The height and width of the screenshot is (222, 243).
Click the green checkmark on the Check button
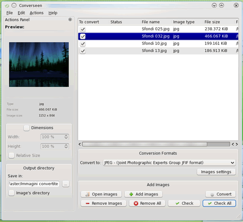(178, 203)
